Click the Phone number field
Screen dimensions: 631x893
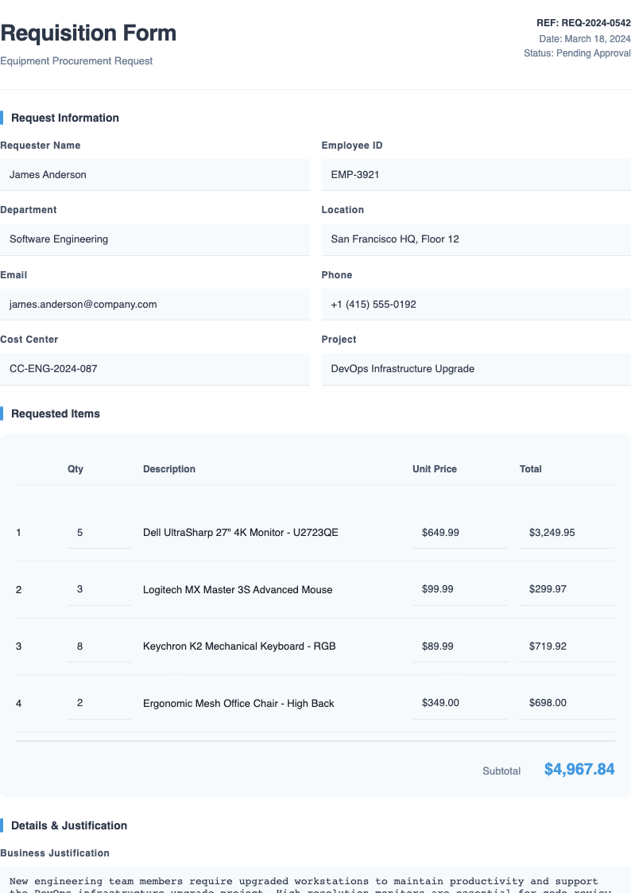click(x=475, y=305)
